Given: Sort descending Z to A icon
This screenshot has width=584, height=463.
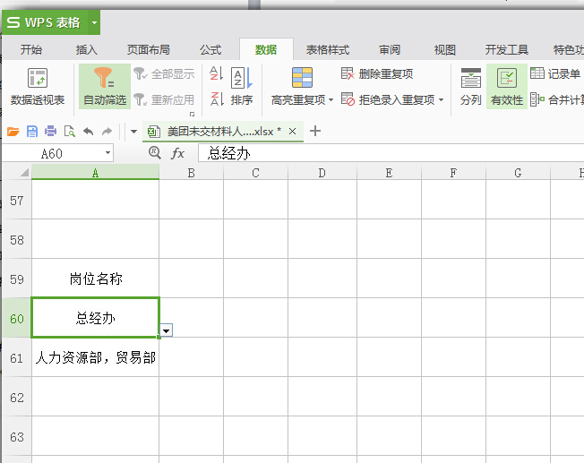Looking at the screenshot, I should (216, 99).
